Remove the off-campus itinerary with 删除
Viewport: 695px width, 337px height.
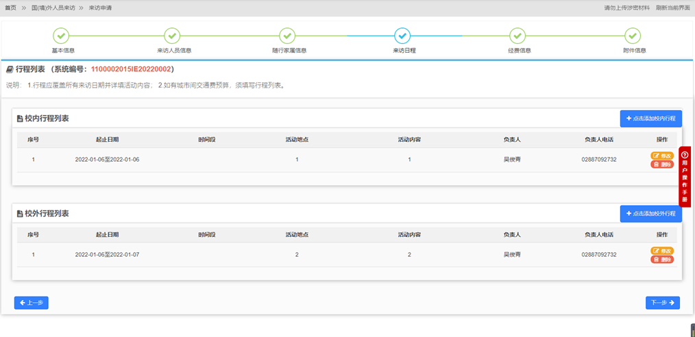tap(662, 260)
